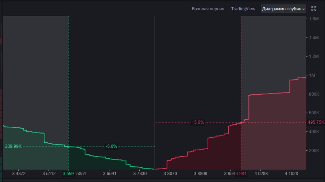The width and height of the screenshot is (325, 182).
Task: Click the +5.6% percentage label
Action: coord(198,122)
